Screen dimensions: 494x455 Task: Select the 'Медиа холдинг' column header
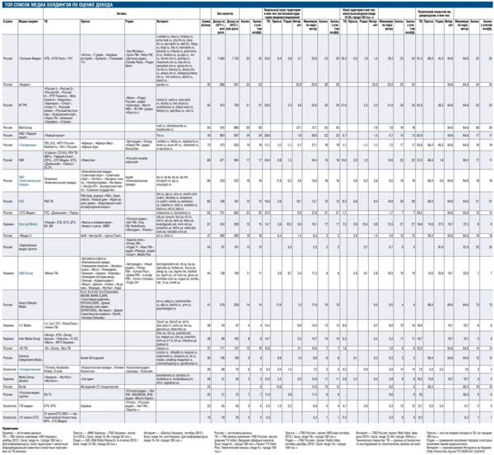coord(29,21)
